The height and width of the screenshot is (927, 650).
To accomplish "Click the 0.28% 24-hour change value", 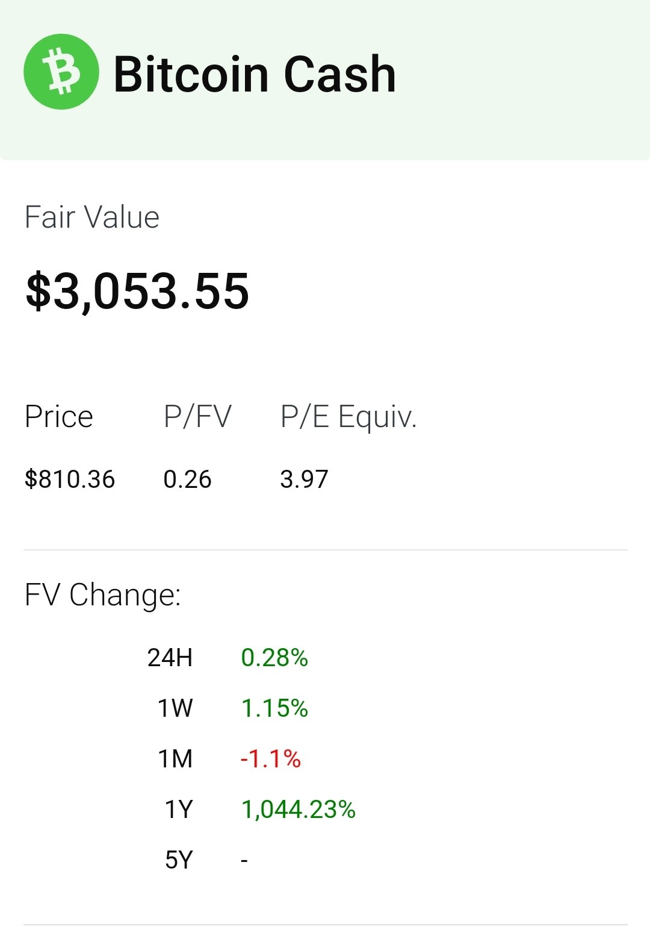I will tap(274, 658).
